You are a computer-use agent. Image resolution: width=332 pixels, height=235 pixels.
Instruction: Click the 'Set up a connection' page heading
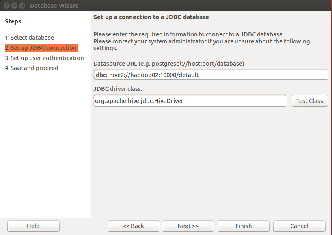point(151,17)
